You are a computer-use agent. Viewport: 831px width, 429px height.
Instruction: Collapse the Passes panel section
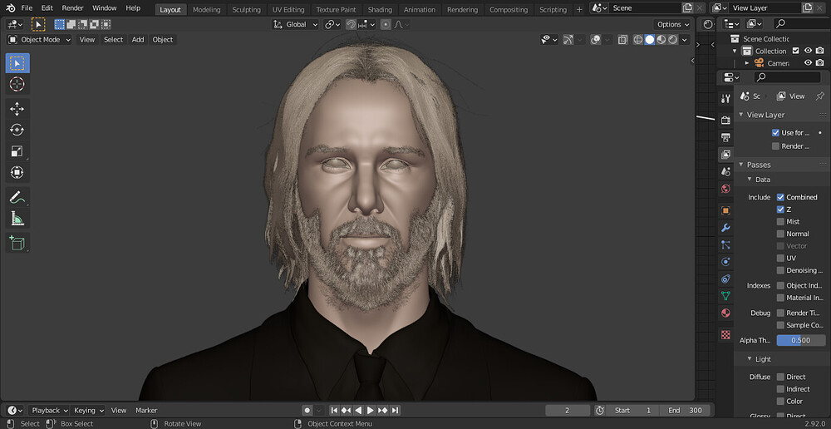(x=757, y=165)
